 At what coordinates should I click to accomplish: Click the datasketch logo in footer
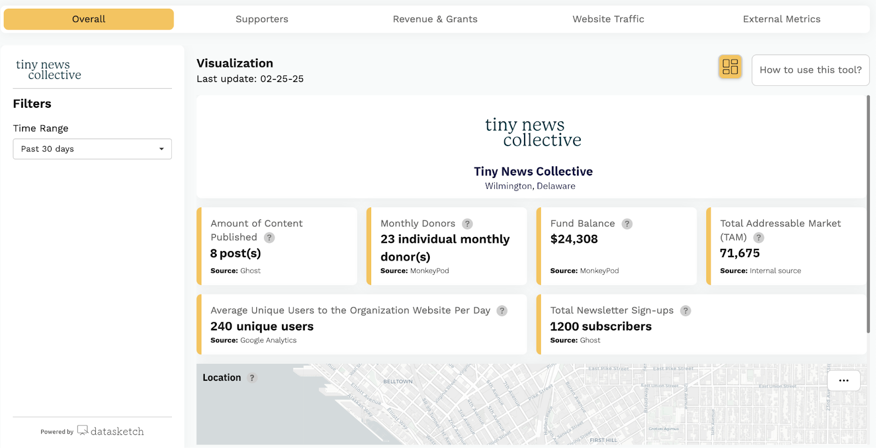click(x=111, y=431)
